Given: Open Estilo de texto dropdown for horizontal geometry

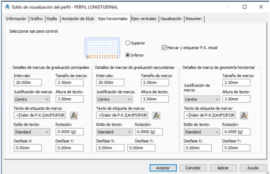Looking at the screenshot, I should tap(202, 132).
